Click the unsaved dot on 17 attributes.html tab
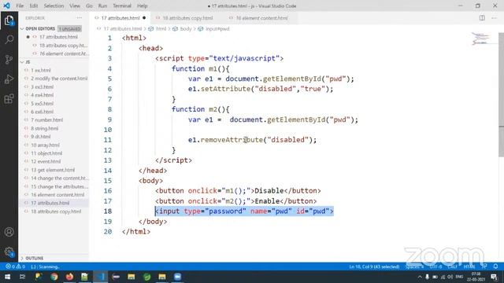This screenshot has height=283, width=504. tap(144, 18)
